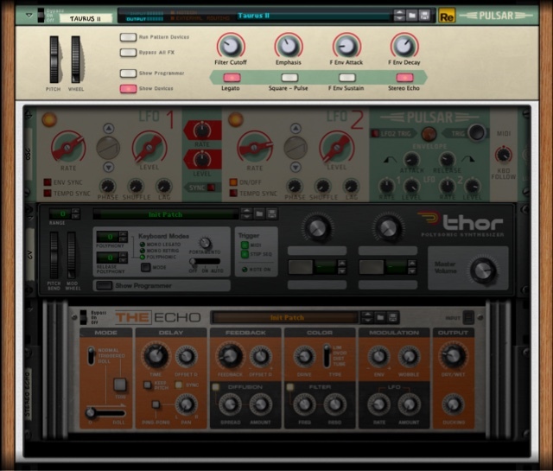Click the KBD Follow knob
The image size is (553, 471).
504,155
